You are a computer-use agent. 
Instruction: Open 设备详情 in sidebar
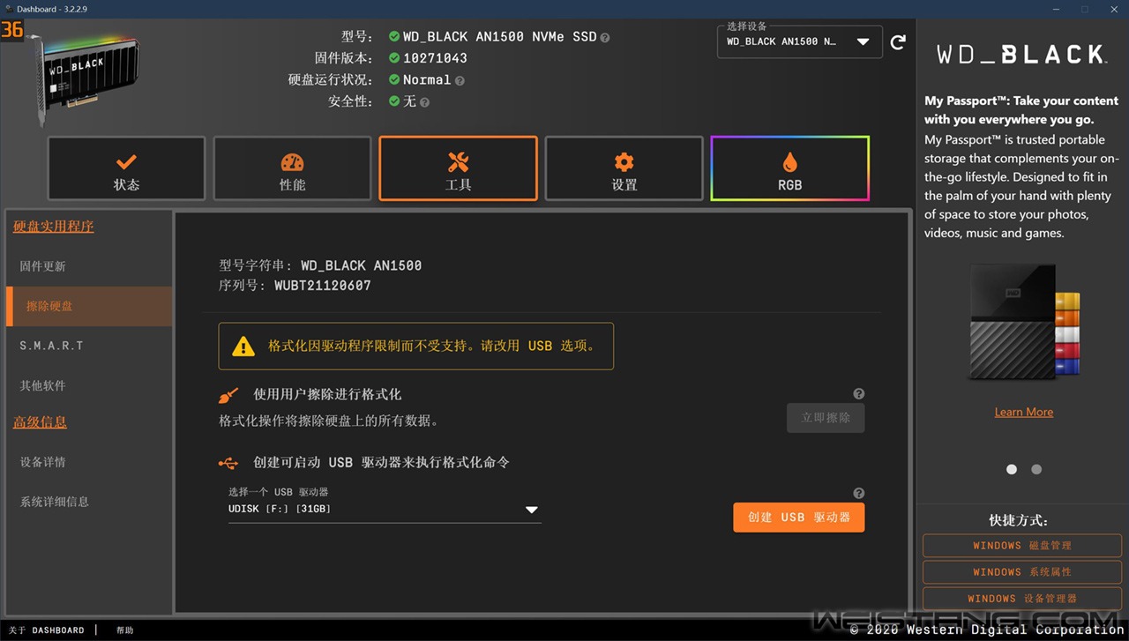(x=89, y=462)
